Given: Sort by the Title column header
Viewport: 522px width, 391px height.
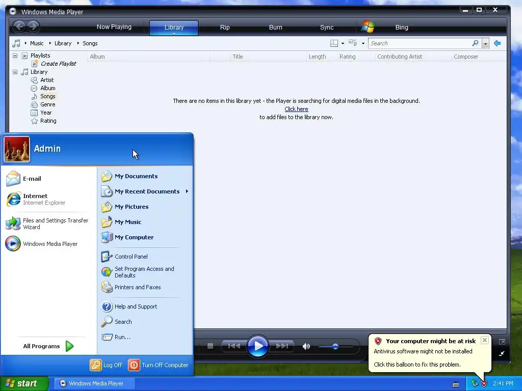Looking at the screenshot, I should click(268, 57).
